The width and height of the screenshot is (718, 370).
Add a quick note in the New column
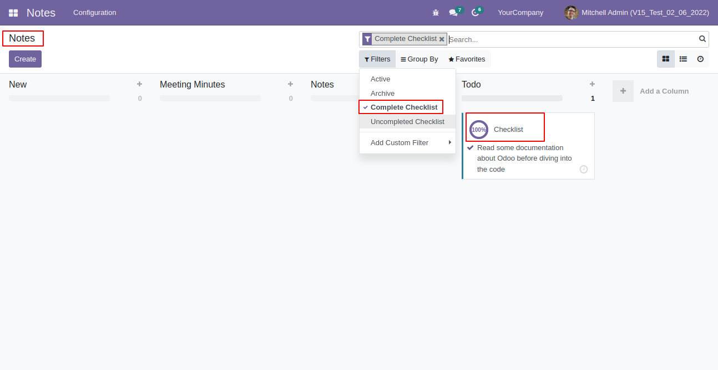pyautogui.click(x=139, y=84)
